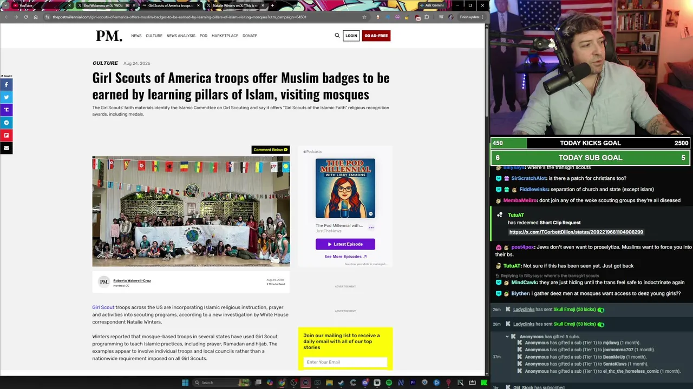Click the Ask Gemini button
Screen dimensions: 693x389
click(432, 5)
